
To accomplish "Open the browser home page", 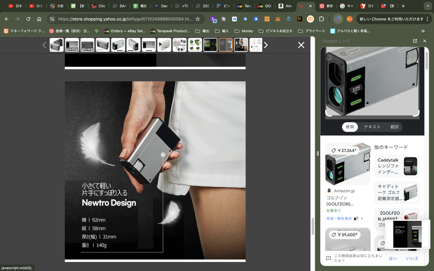I will [x=39, y=19].
